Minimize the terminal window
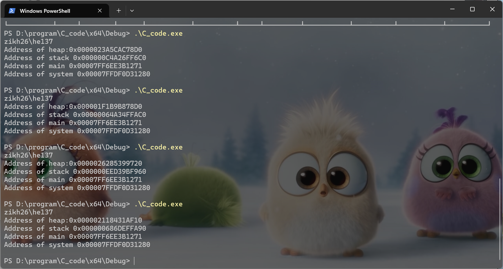This screenshot has height=269, width=503. 452,9
